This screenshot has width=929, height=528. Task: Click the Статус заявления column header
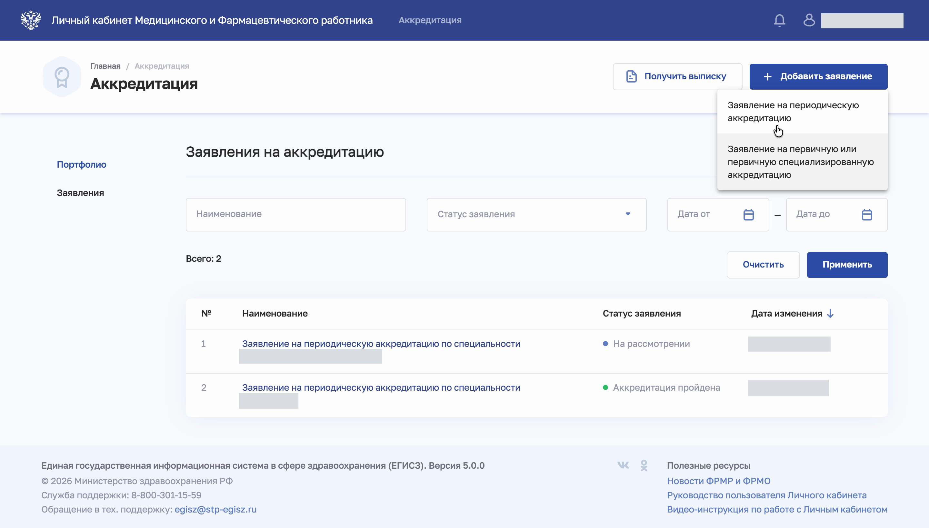[x=642, y=314]
